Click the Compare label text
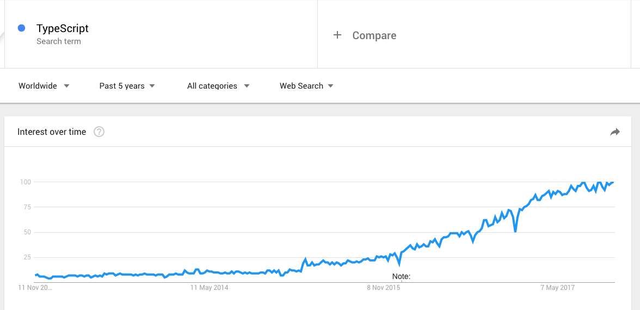The height and width of the screenshot is (310, 640). pos(374,35)
